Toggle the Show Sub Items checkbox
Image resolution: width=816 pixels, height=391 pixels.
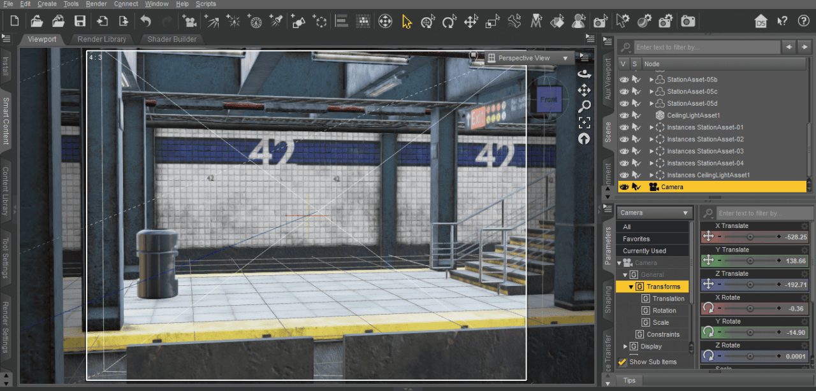point(623,362)
